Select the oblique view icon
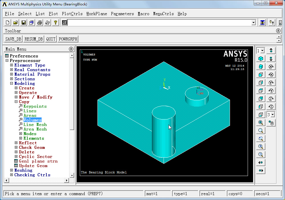Screen dimensions: 285x200 pyautogui.click(x=261, y=66)
